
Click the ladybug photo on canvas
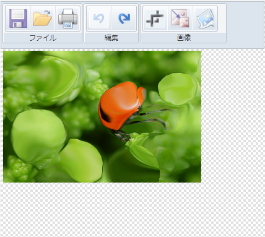click(102, 116)
